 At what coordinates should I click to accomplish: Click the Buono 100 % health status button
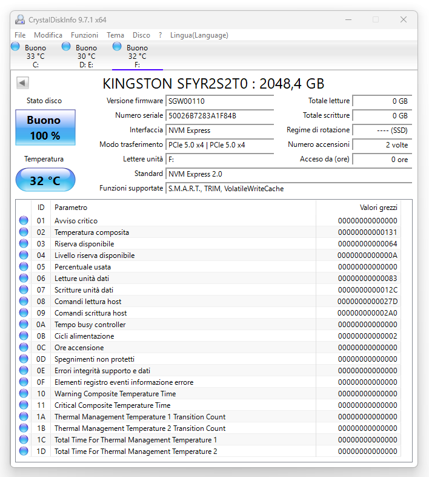click(x=45, y=127)
